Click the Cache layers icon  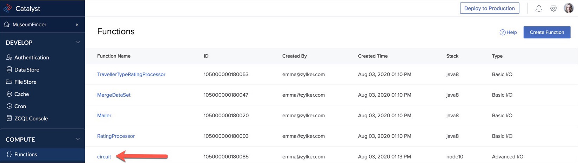click(x=9, y=94)
